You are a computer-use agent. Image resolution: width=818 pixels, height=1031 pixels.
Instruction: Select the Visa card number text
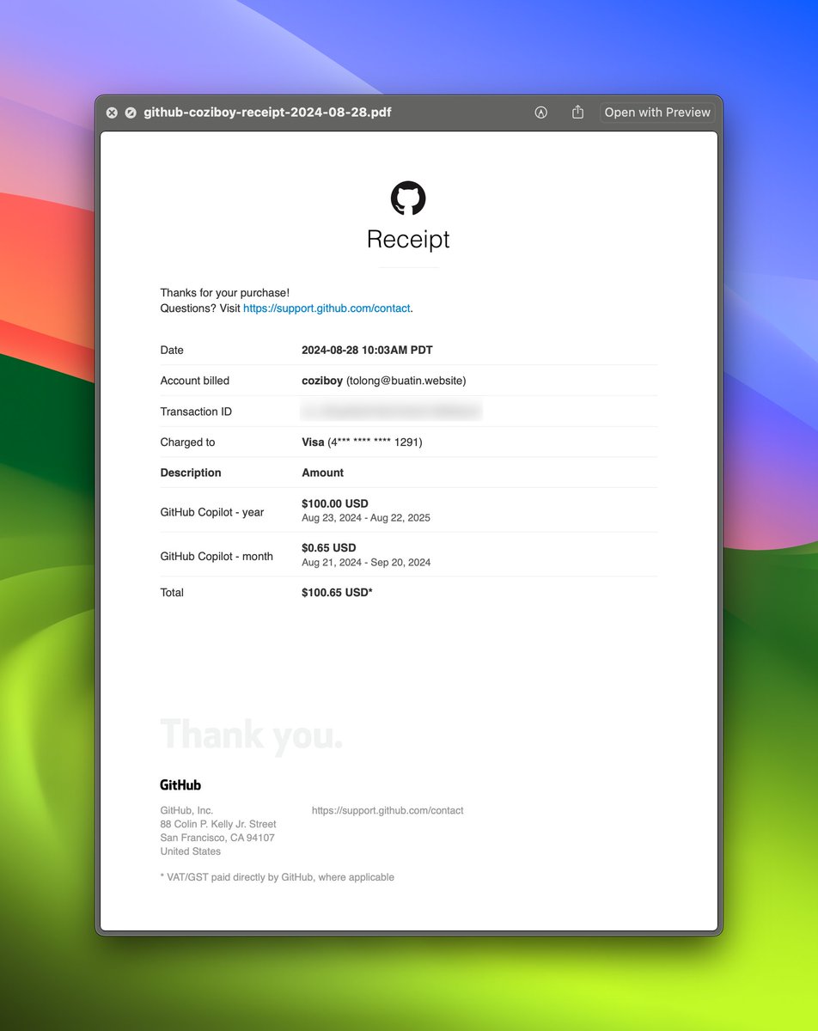(362, 442)
